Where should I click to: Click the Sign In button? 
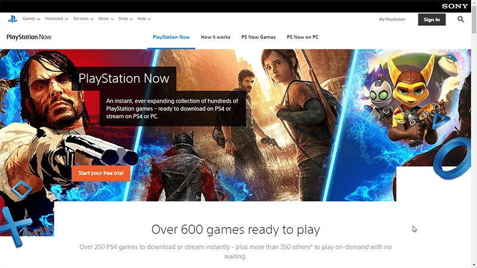pyautogui.click(x=432, y=20)
